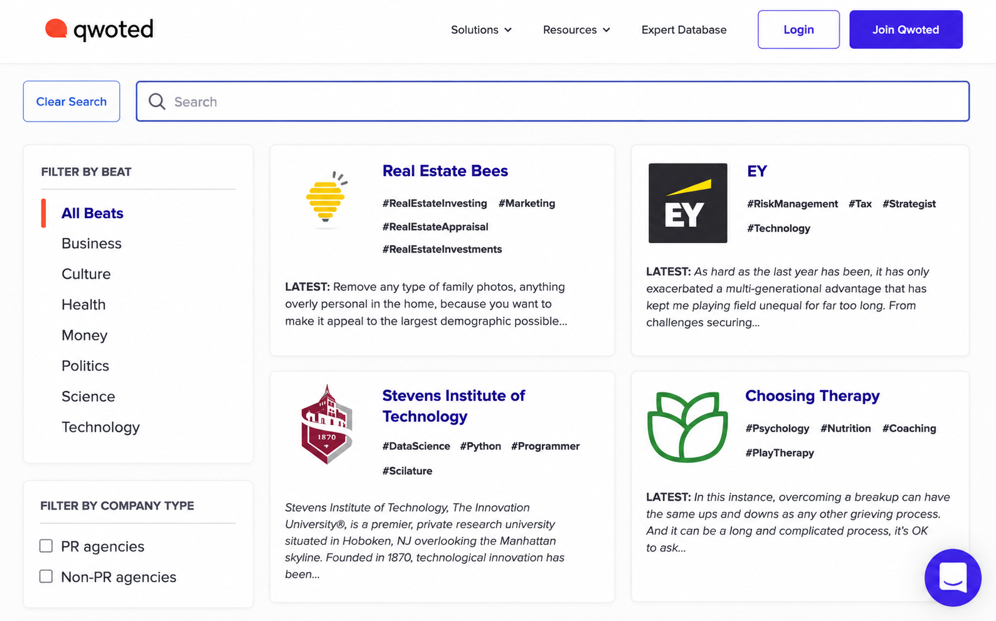Expand the Solutions dropdown
The height and width of the screenshot is (621, 996).
click(x=481, y=29)
